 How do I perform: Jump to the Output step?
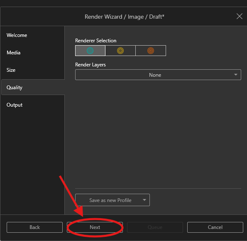[x=15, y=105]
